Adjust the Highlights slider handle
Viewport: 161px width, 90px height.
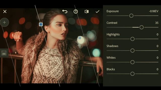(133, 39)
